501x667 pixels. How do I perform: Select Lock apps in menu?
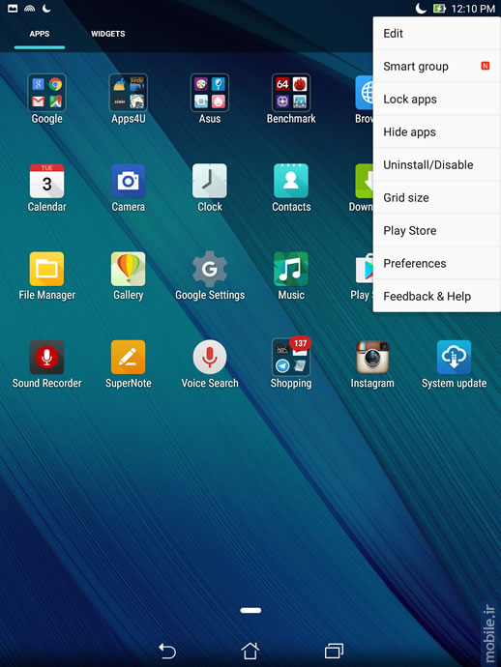point(437,100)
